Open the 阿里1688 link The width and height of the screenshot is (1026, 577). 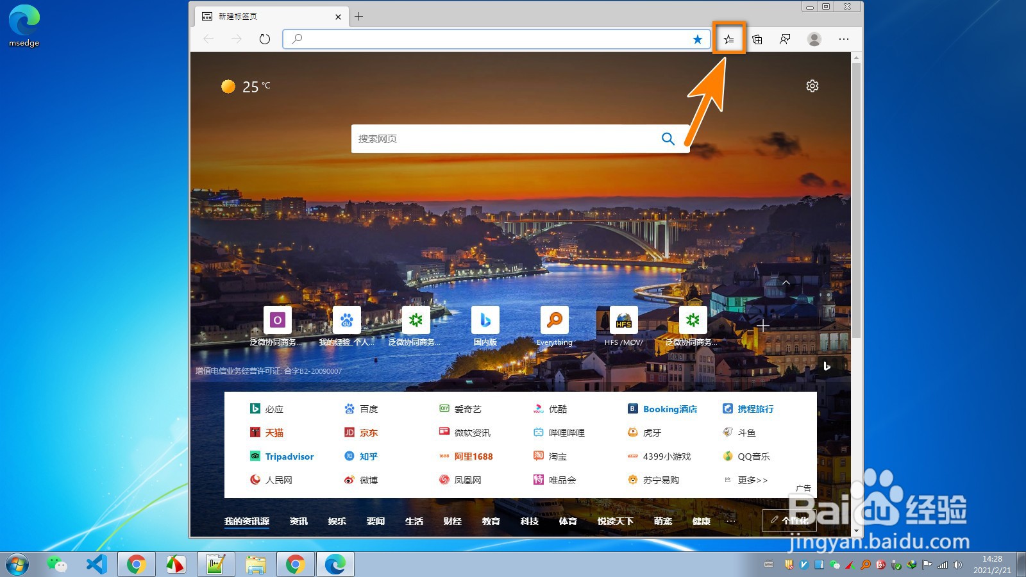[x=466, y=456]
